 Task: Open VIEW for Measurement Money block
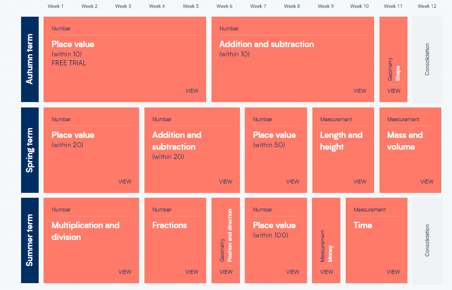pos(326,272)
